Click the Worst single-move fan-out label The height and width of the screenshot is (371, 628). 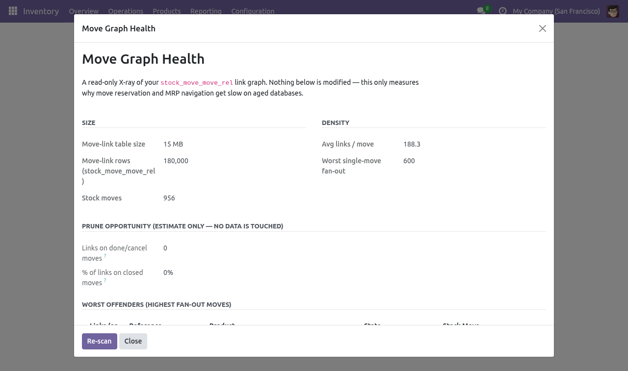351,166
